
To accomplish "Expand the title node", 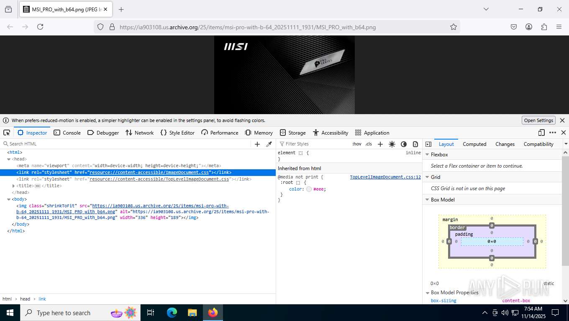I will (x=13, y=186).
